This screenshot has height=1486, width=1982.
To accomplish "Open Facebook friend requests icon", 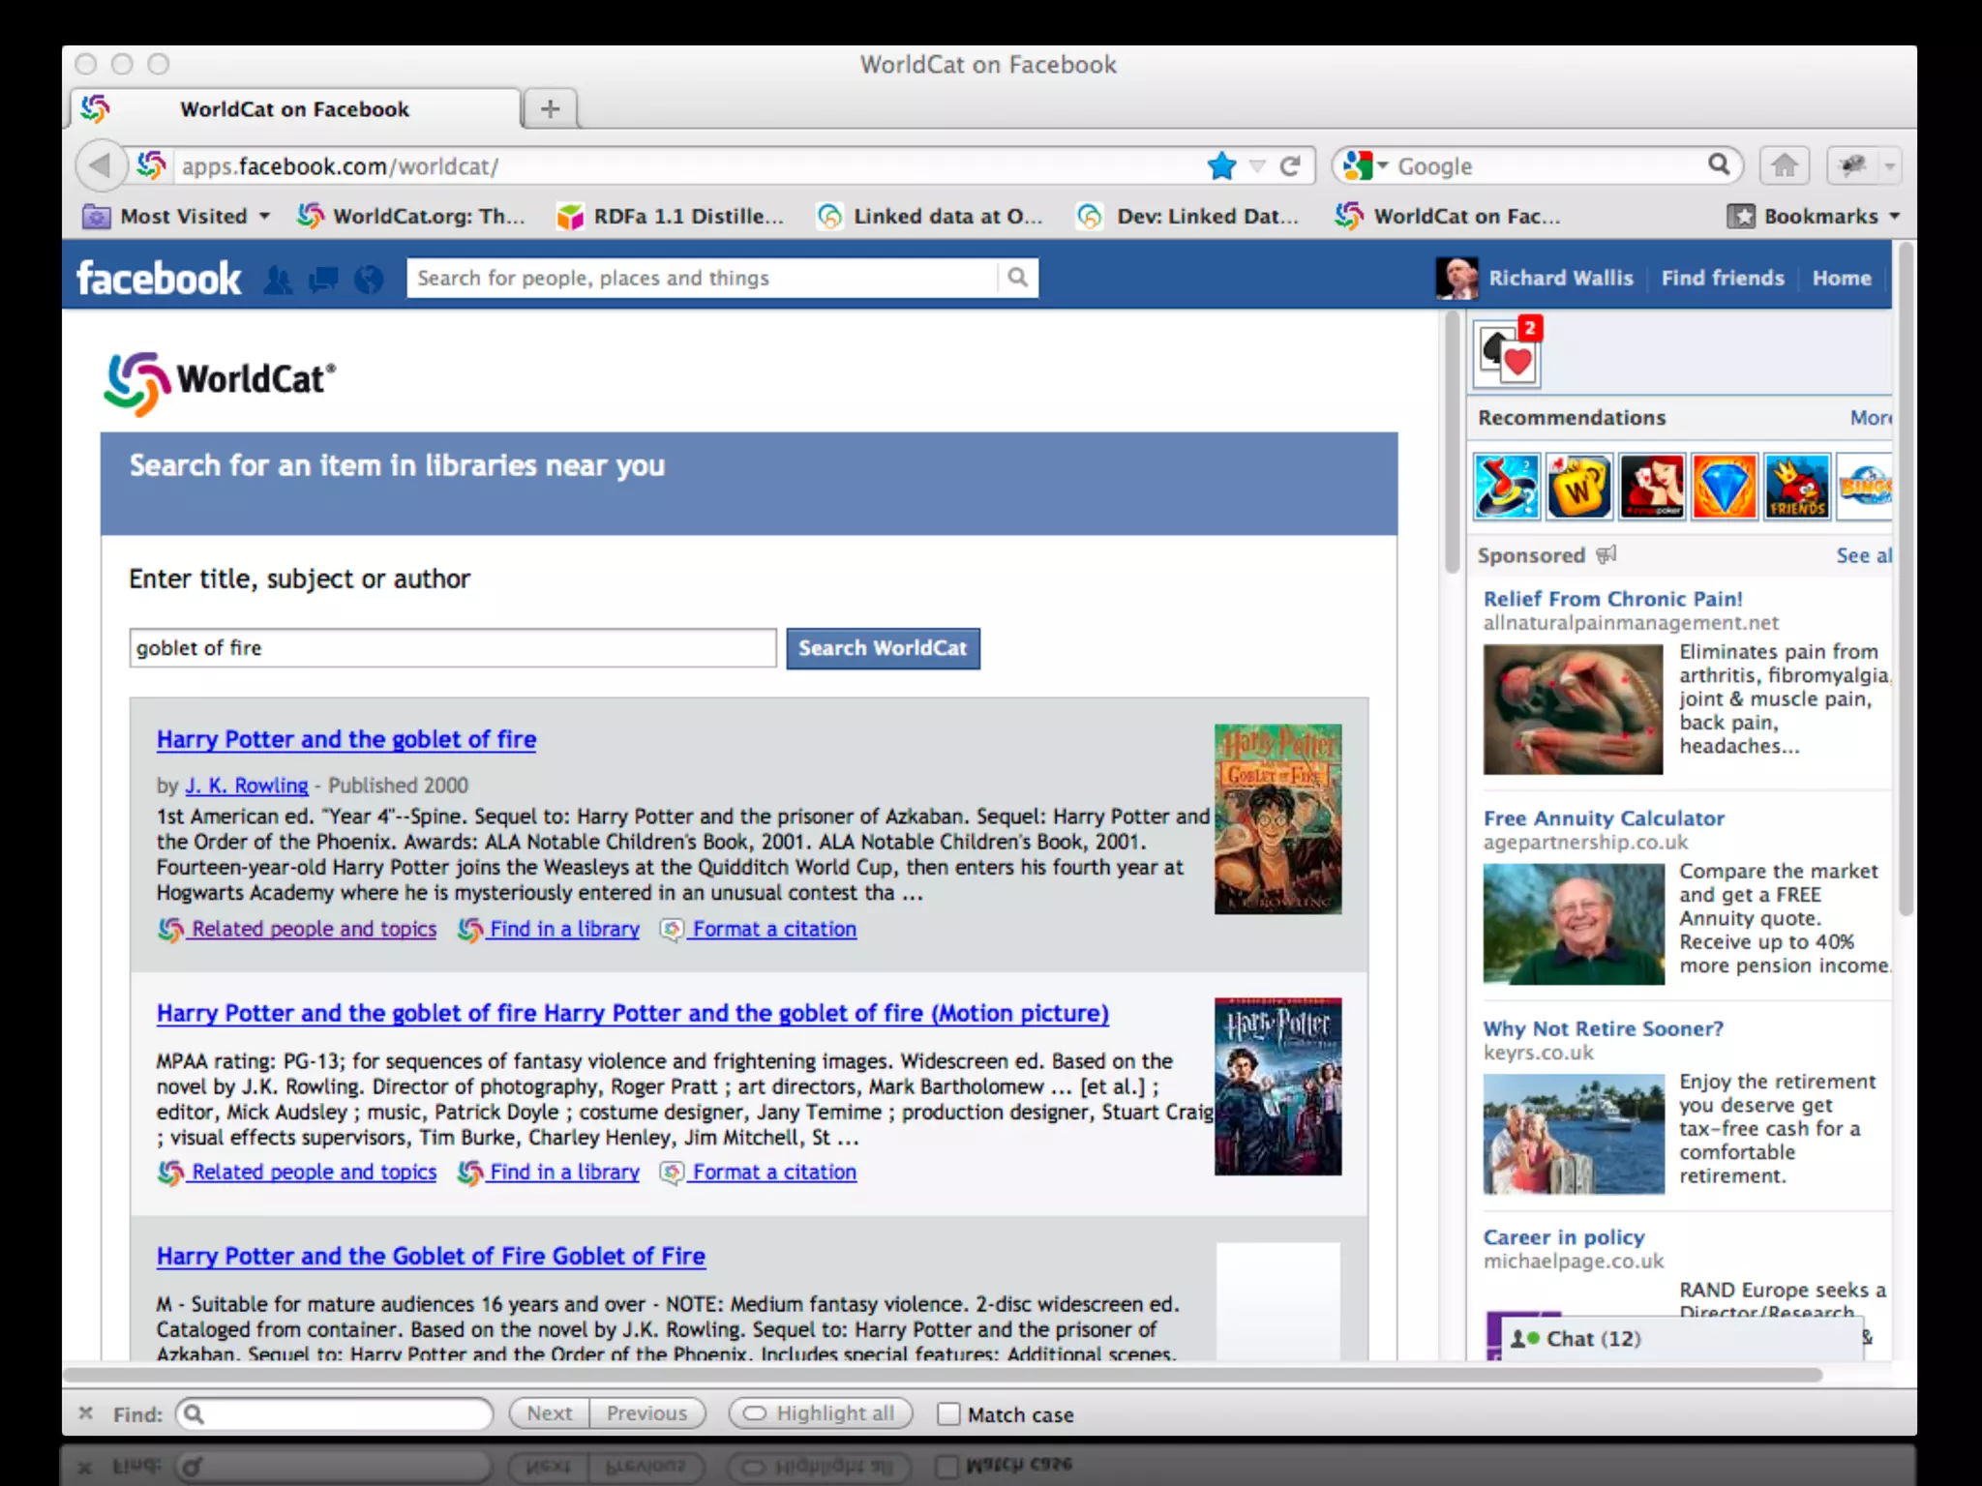I will click(278, 280).
